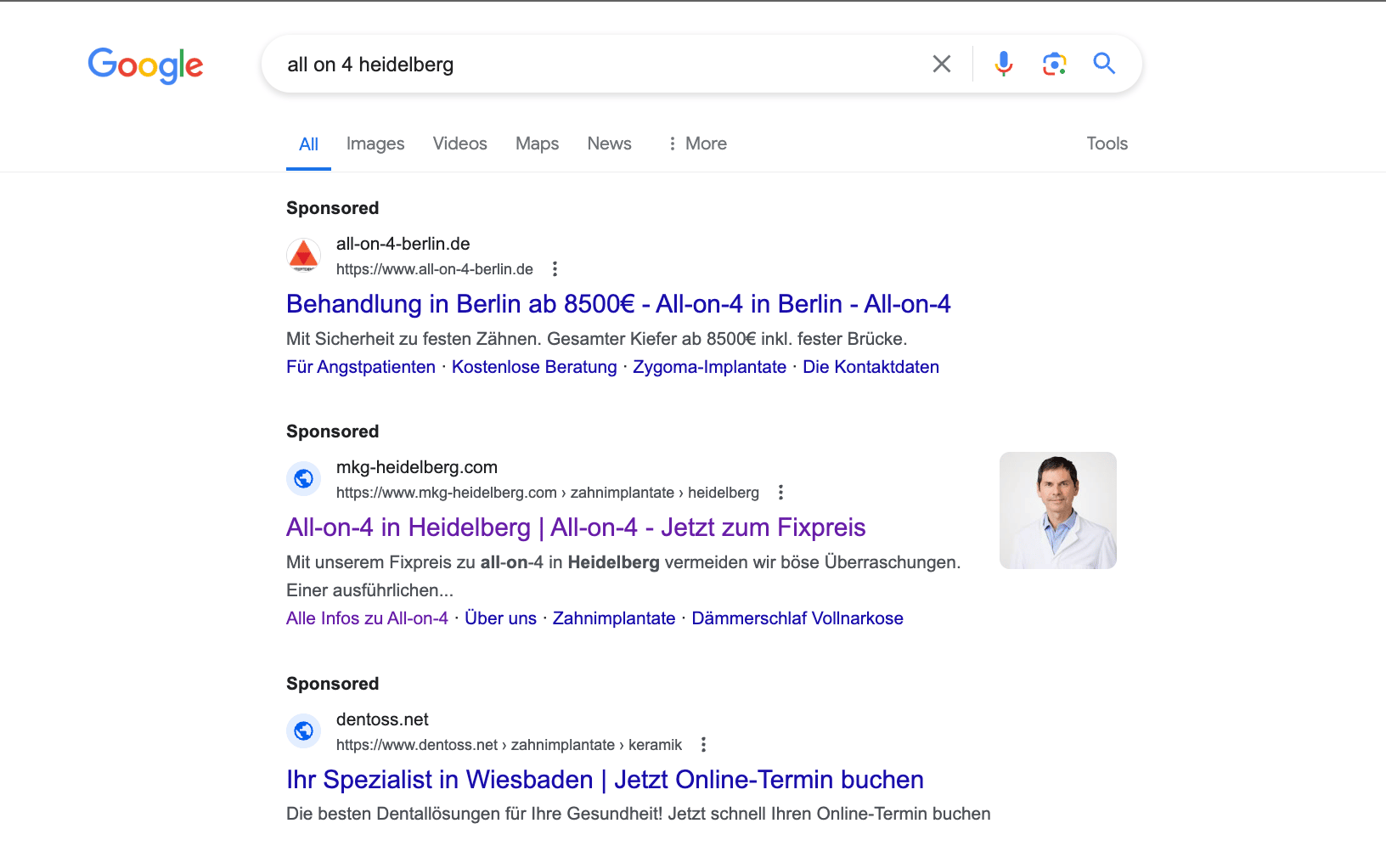Open 'All-on-4 in Heidelberg' ad headline

[x=576, y=527]
